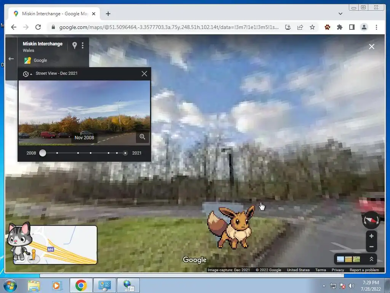Viewport: 390px width, 293px height.
Task: Click the left arrow beside the Miskin Interchange card
Action: click(11, 59)
